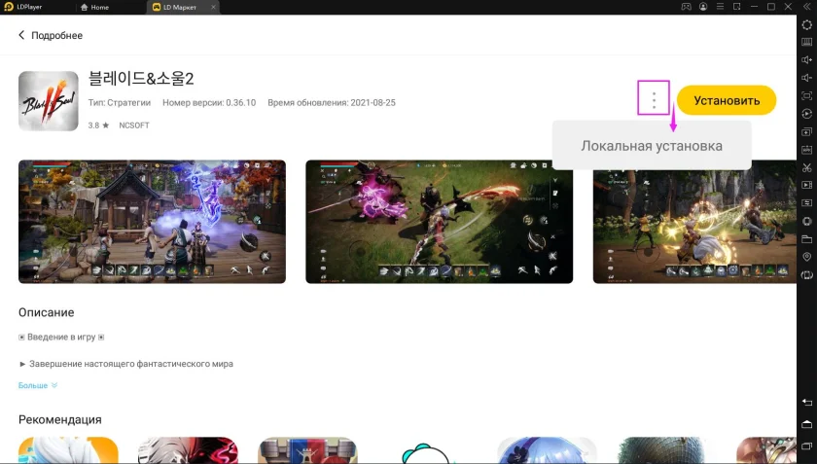Collapse the sidebar with double-chevron icon
Viewport: 817px width, 464px height.
(x=806, y=7)
